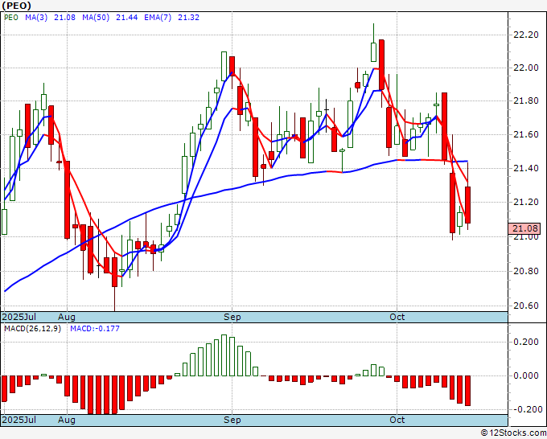Click the 21.40 price axis label
Image resolution: width=547 pixels, height=439 pixels.
point(526,168)
